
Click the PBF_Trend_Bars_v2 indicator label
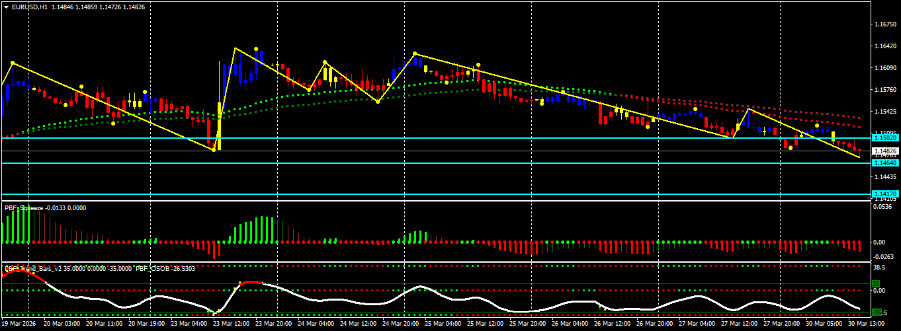[34, 269]
